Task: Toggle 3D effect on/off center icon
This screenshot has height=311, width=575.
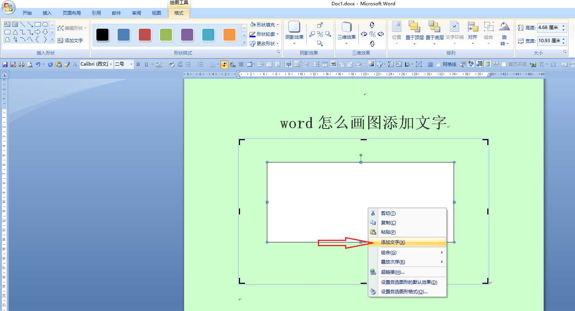Action: pos(372,34)
